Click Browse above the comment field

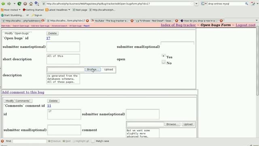172,125
